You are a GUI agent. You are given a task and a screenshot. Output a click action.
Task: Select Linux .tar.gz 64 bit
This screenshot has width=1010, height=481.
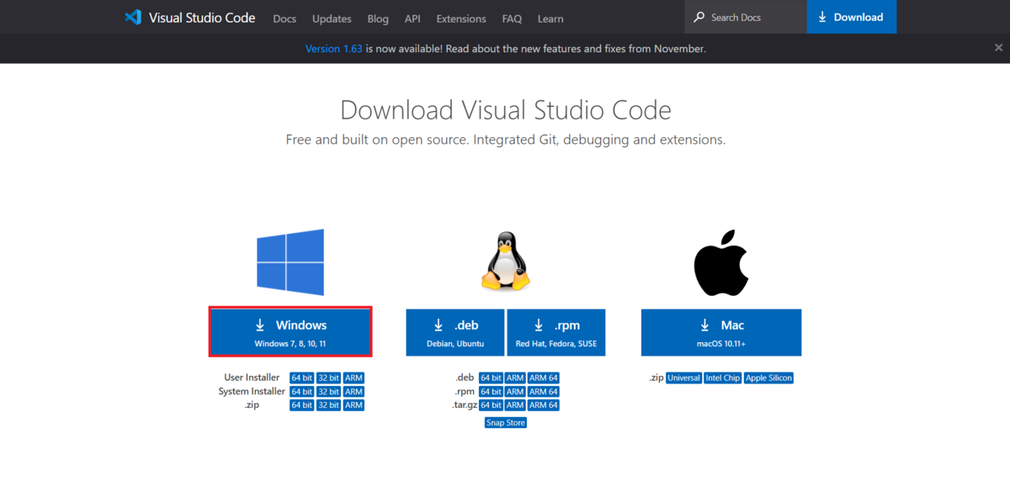click(491, 405)
